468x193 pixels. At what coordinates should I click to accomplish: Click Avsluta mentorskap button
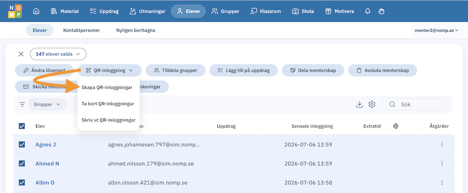click(382, 71)
